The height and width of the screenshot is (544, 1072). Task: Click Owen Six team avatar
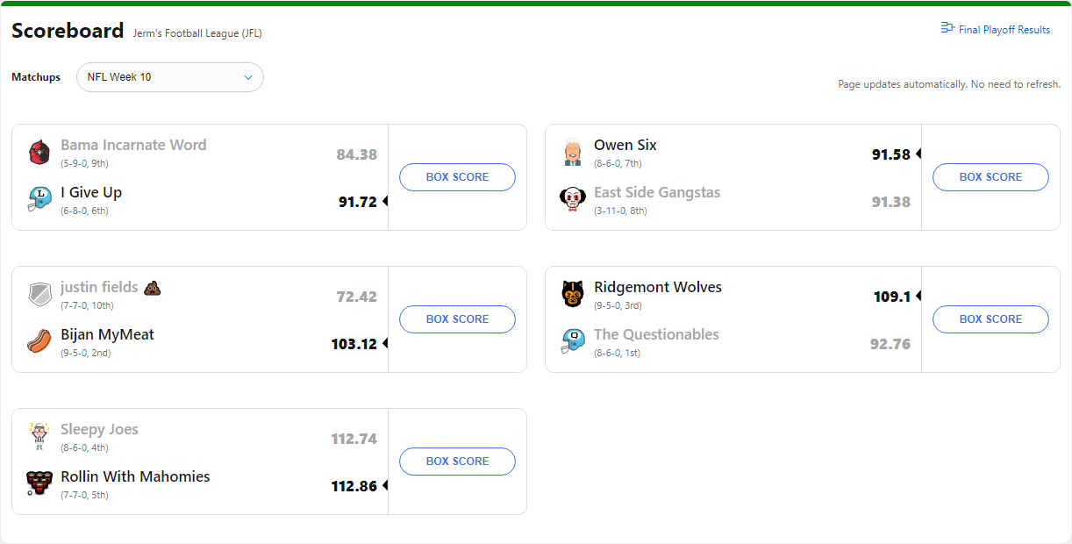tap(573, 152)
